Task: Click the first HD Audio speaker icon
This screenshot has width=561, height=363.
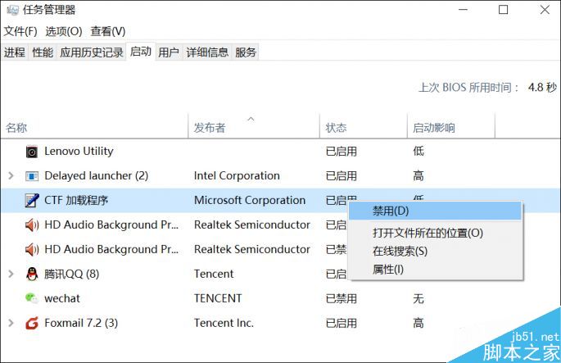Action: pos(32,225)
